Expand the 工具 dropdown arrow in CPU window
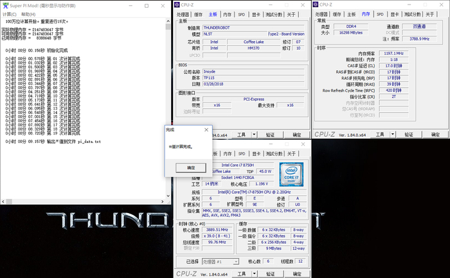Viewport: 450px width, 278px height. coord(255,273)
